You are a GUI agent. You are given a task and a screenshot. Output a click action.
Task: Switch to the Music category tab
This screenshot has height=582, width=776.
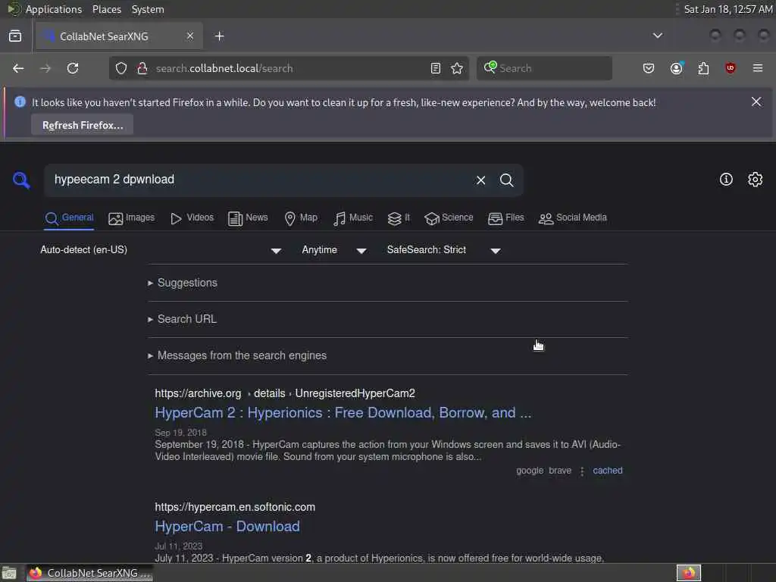click(353, 218)
